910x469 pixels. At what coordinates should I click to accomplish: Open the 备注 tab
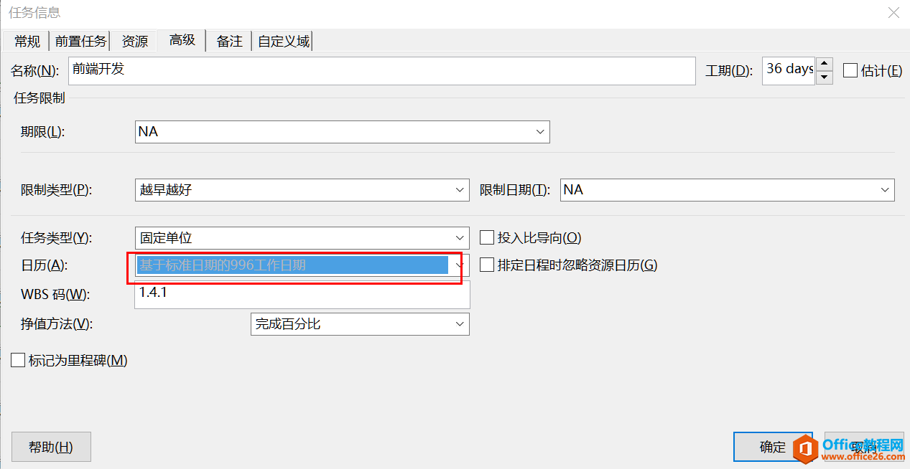point(229,42)
